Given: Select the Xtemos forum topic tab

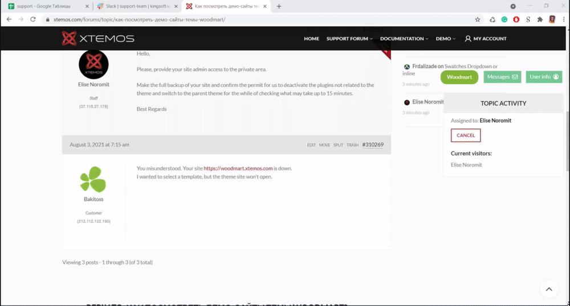Looking at the screenshot, I should point(226,6).
